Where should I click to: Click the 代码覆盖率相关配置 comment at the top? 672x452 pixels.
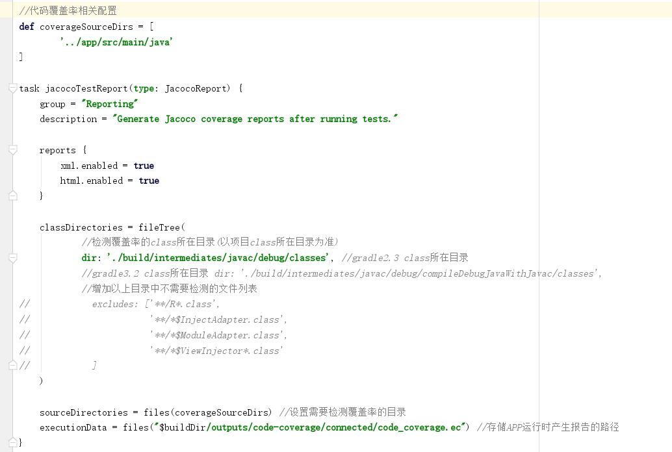67,10
